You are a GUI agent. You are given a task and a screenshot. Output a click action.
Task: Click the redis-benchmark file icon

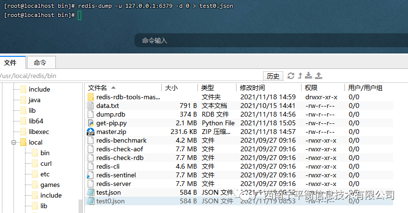[91, 140]
